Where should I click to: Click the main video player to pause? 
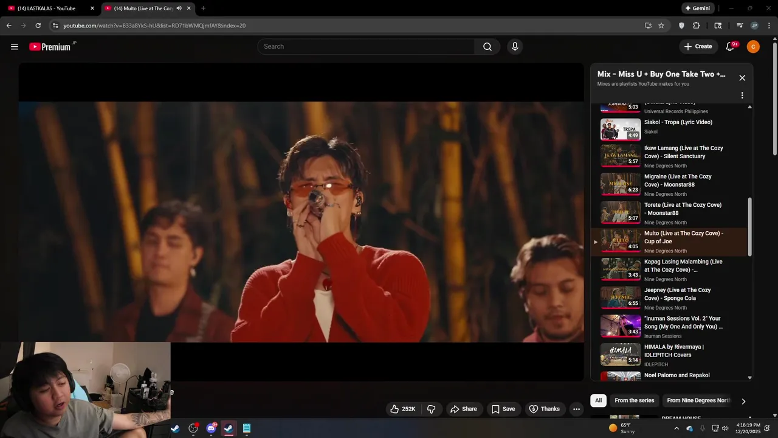[301, 221]
